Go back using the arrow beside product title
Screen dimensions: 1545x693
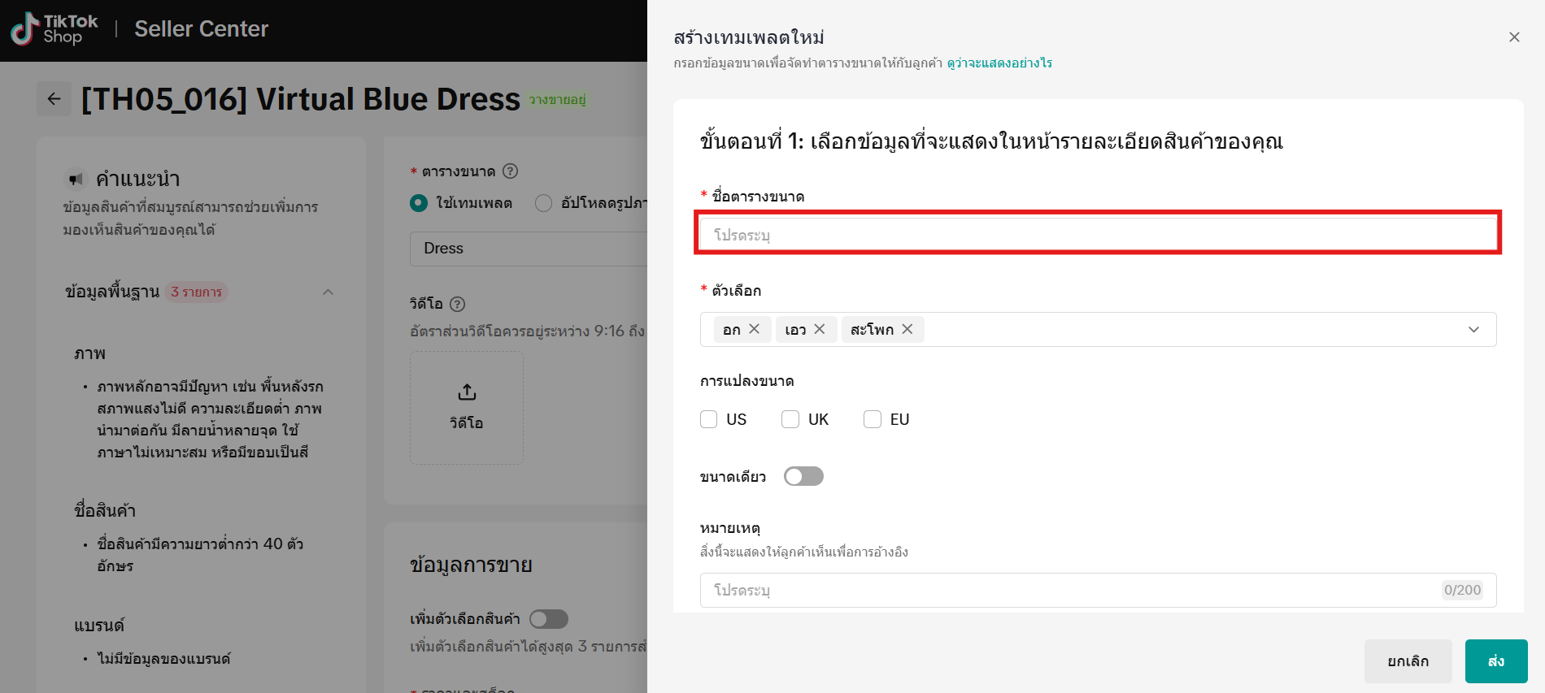pyautogui.click(x=54, y=99)
